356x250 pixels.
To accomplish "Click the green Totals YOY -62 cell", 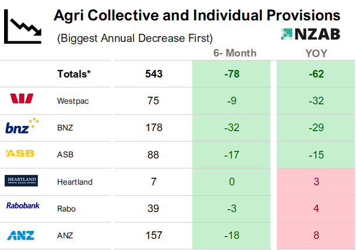I will tap(316, 74).
